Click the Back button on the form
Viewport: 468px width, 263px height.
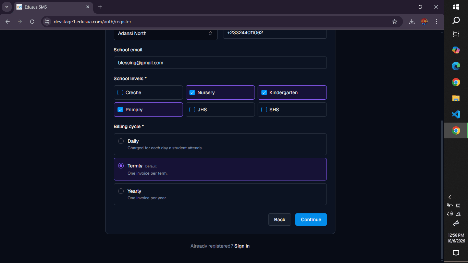[x=280, y=220]
